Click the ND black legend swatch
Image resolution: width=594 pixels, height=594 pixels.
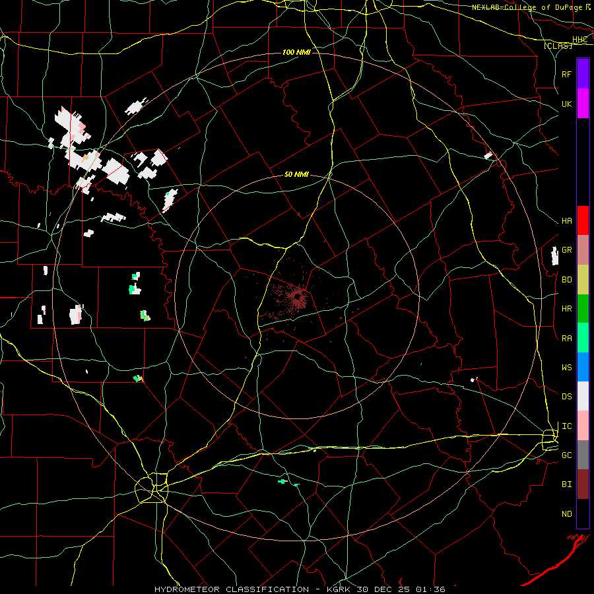click(x=583, y=513)
